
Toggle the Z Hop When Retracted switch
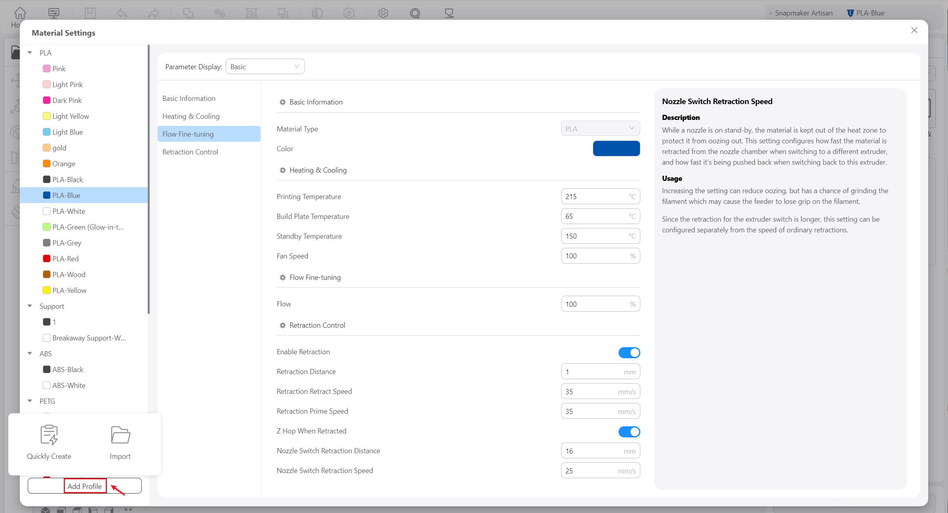pos(629,431)
